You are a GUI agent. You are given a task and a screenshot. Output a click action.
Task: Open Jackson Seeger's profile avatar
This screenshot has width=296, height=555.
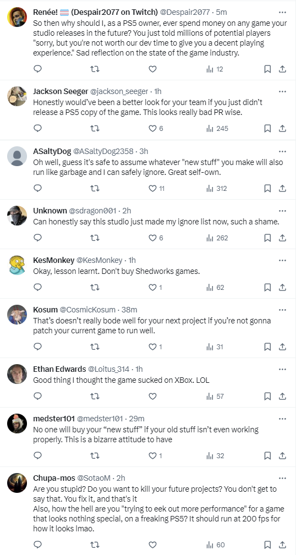[x=17, y=96]
